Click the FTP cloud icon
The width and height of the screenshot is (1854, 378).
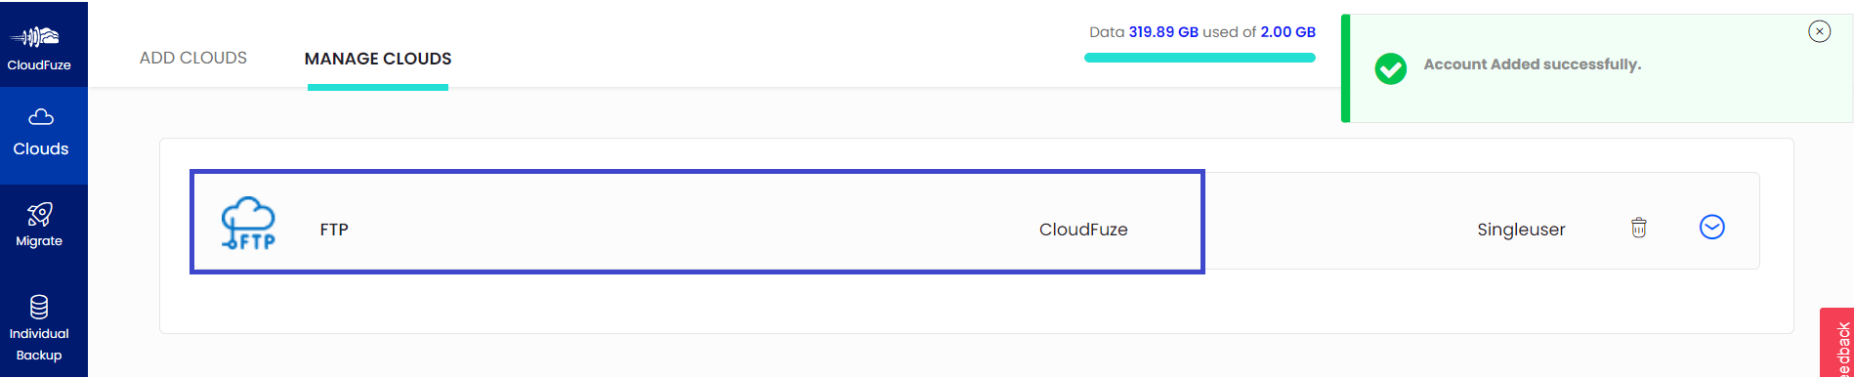(249, 223)
